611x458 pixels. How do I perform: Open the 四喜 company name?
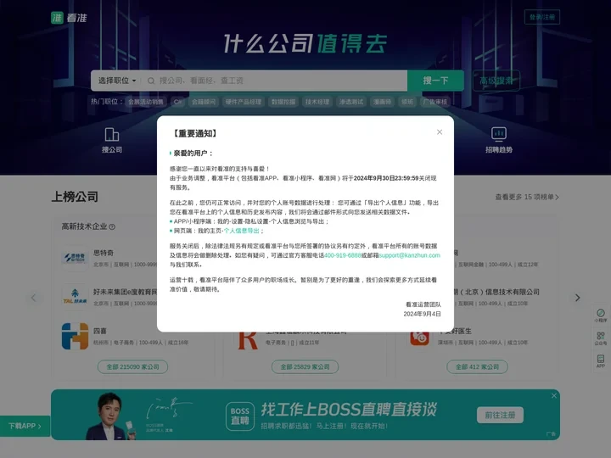tap(100, 331)
